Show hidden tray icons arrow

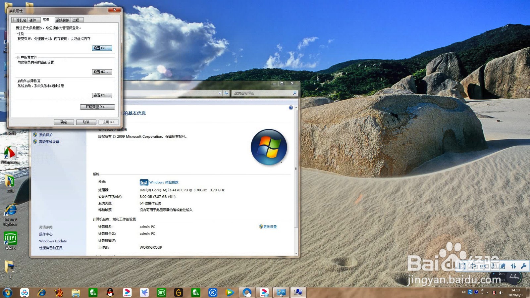pos(488,292)
